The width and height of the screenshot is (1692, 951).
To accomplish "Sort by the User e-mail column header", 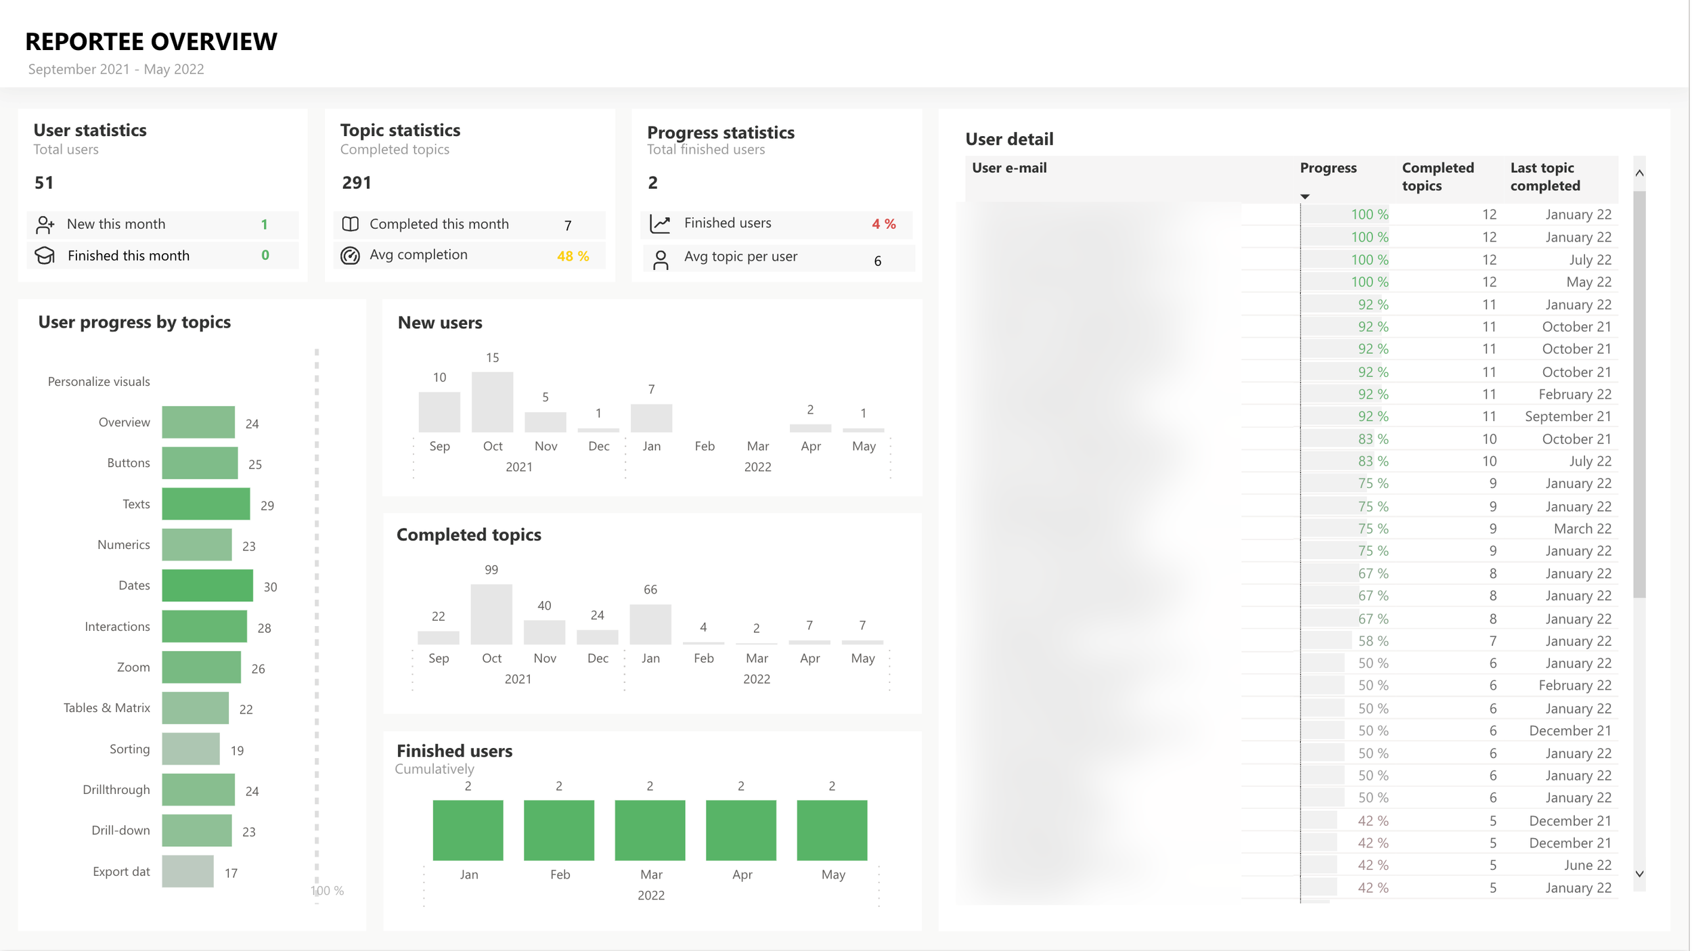I will [1009, 169].
